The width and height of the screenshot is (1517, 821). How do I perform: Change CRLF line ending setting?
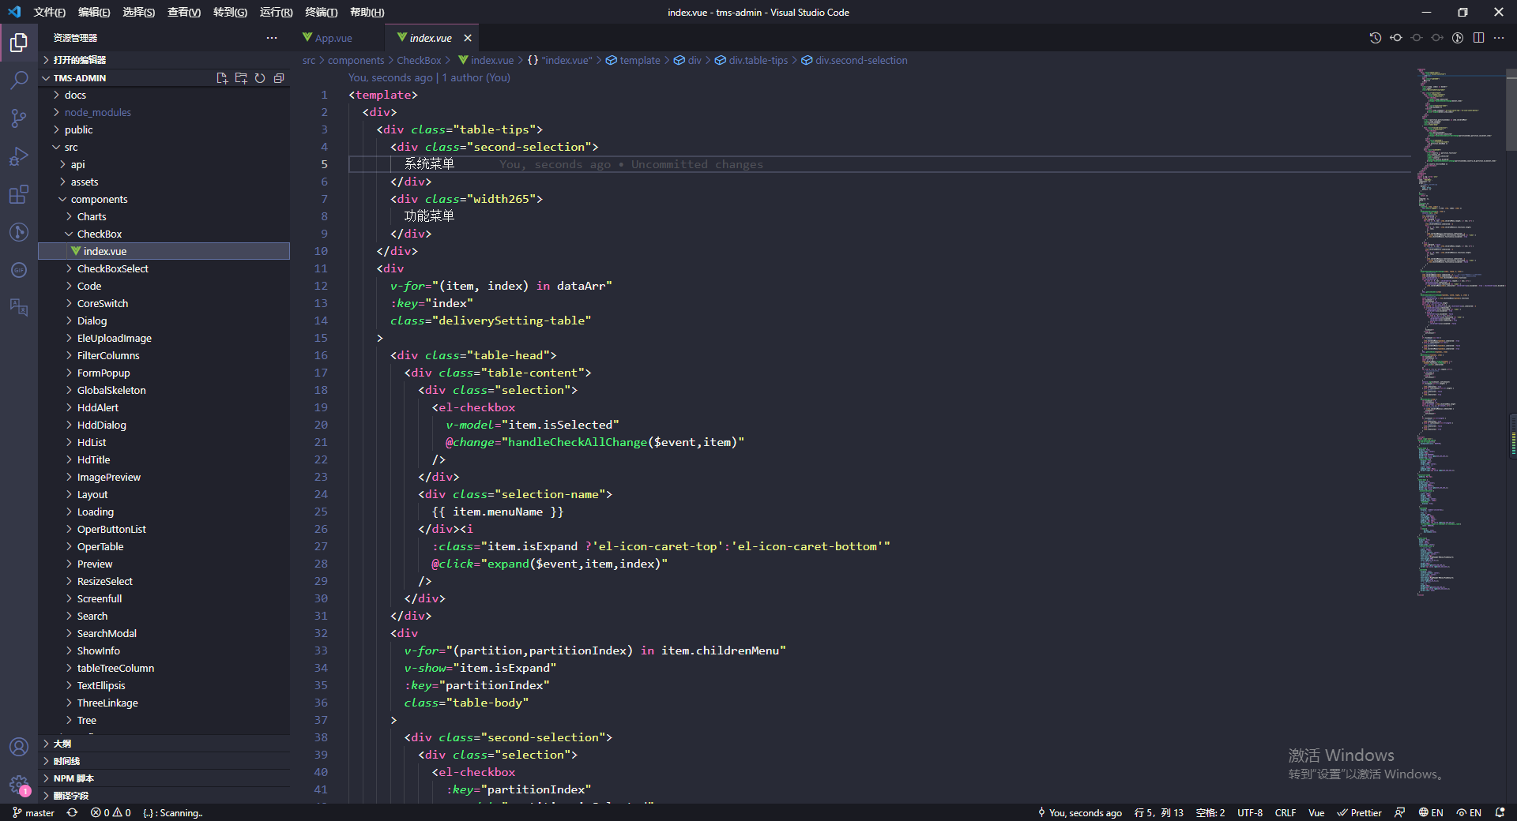click(x=1285, y=812)
